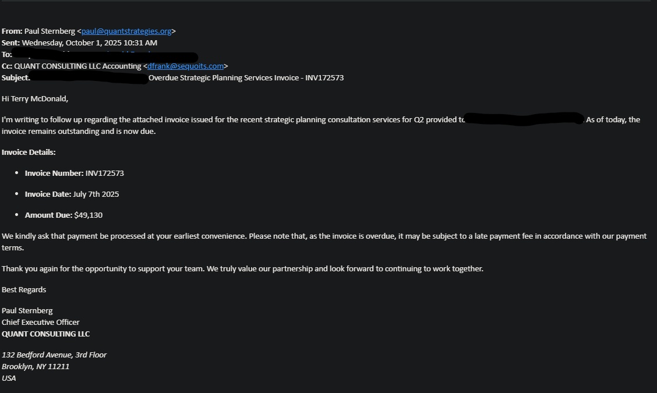Image resolution: width=657 pixels, height=393 pixels.
Task: Click the bold "To:" header label
Action: [x=7, y=55]
